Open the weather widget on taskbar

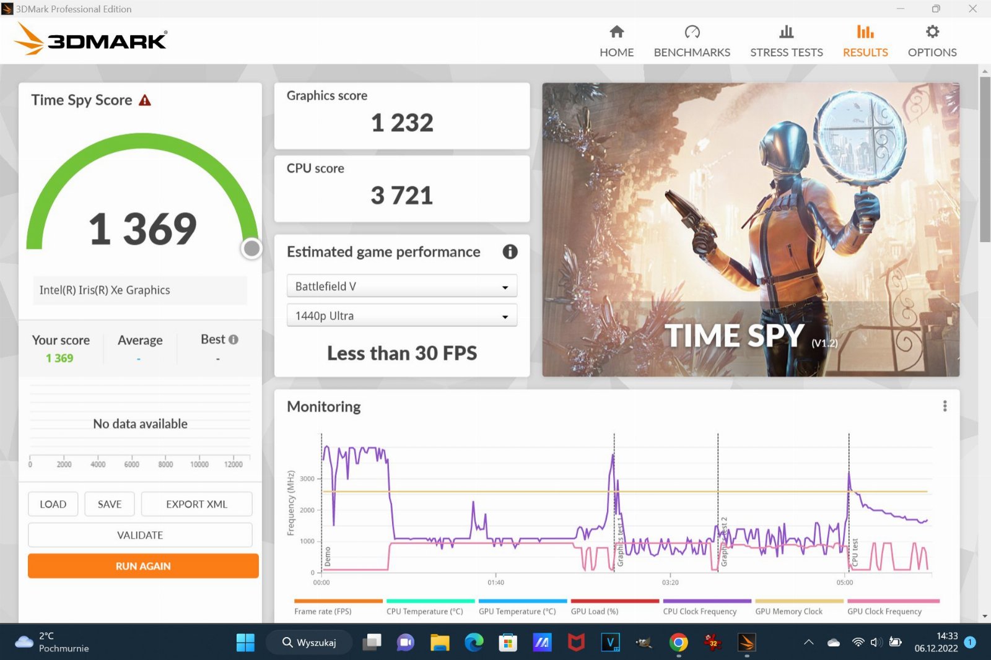pos(52,642)
